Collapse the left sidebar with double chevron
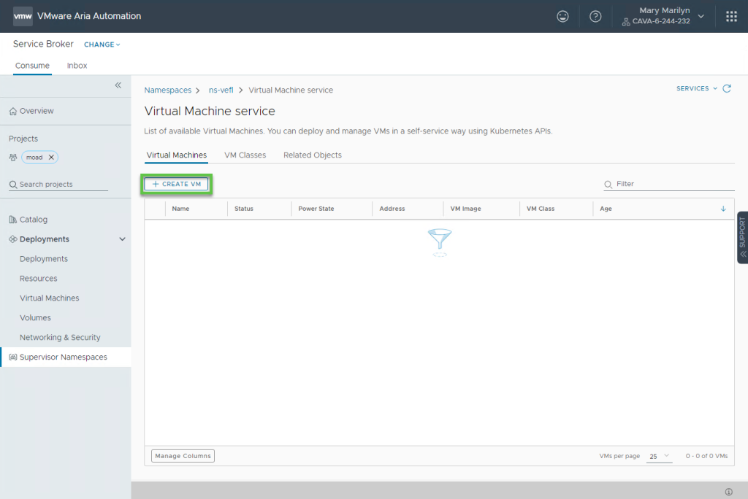 pos(118,85)
